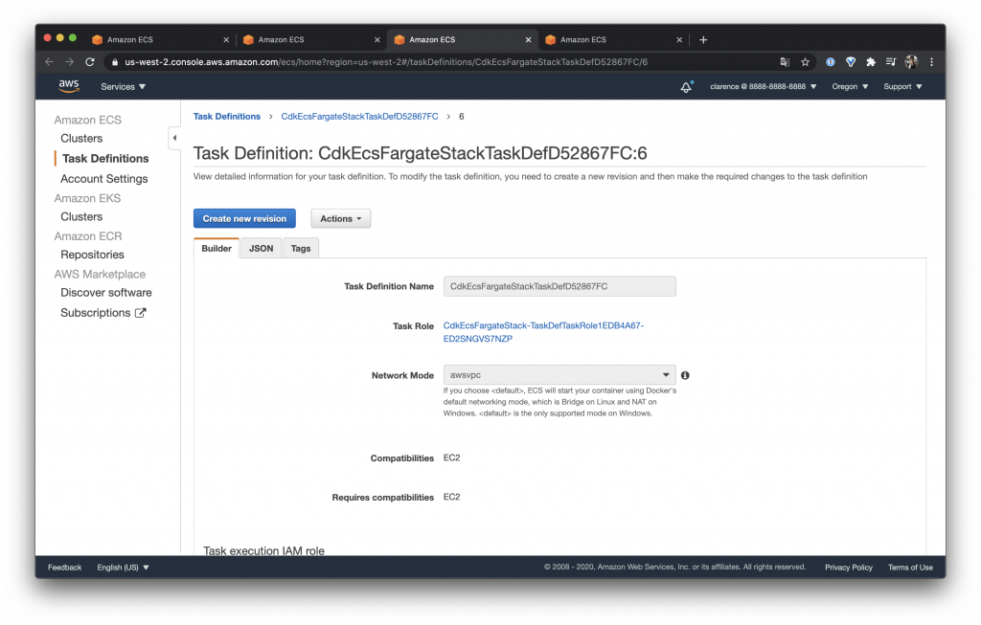Open the Task Role IAM link
981x625 pixels.
(544, 332)
